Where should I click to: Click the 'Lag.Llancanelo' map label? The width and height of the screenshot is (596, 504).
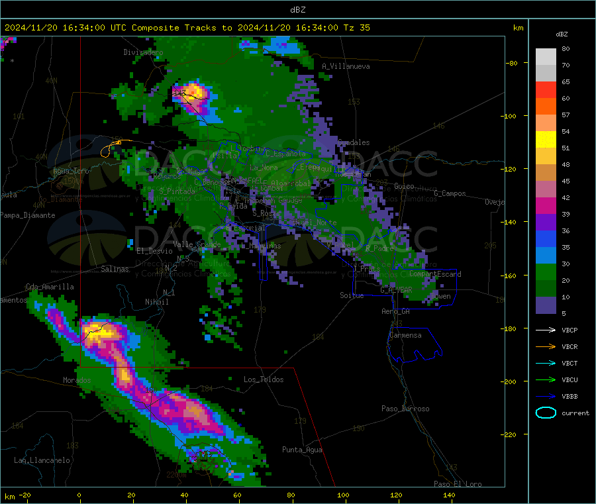click(42, 460)
